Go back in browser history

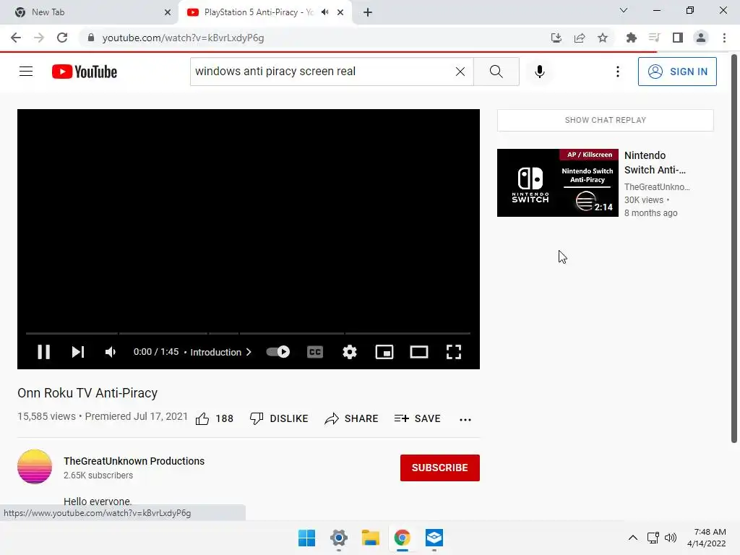[16, 38]
